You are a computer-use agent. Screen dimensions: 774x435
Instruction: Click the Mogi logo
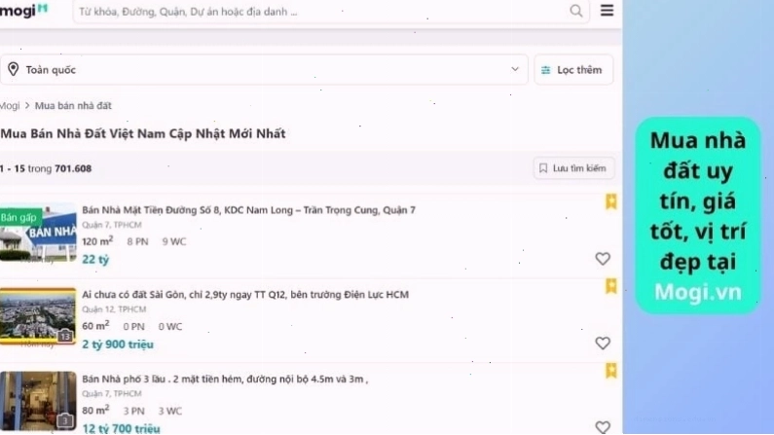23,10
